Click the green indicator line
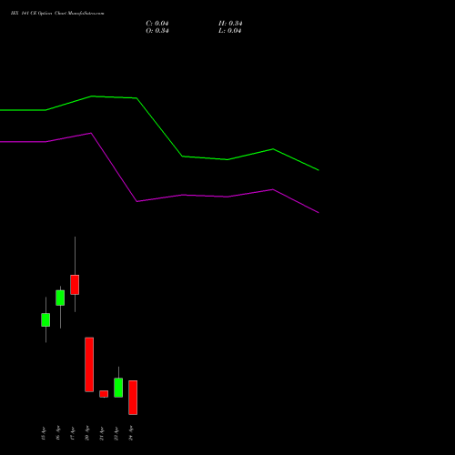 (x=159, y=127)
